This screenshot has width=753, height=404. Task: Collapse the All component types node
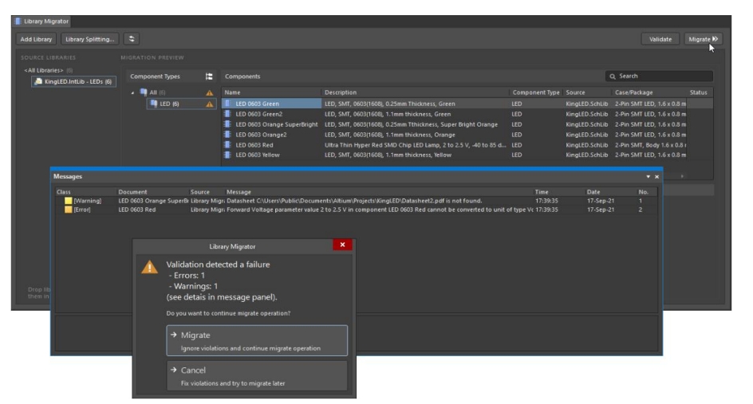(133, 92)
